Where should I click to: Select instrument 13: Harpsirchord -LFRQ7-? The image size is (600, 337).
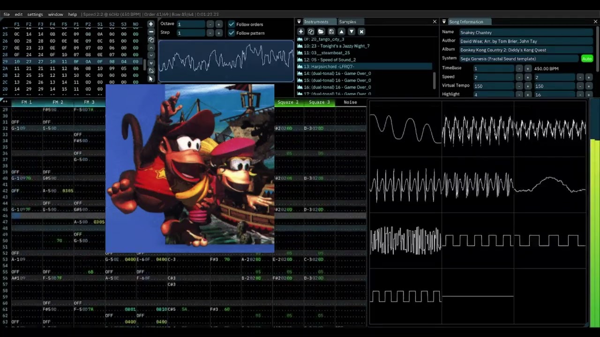364,66
